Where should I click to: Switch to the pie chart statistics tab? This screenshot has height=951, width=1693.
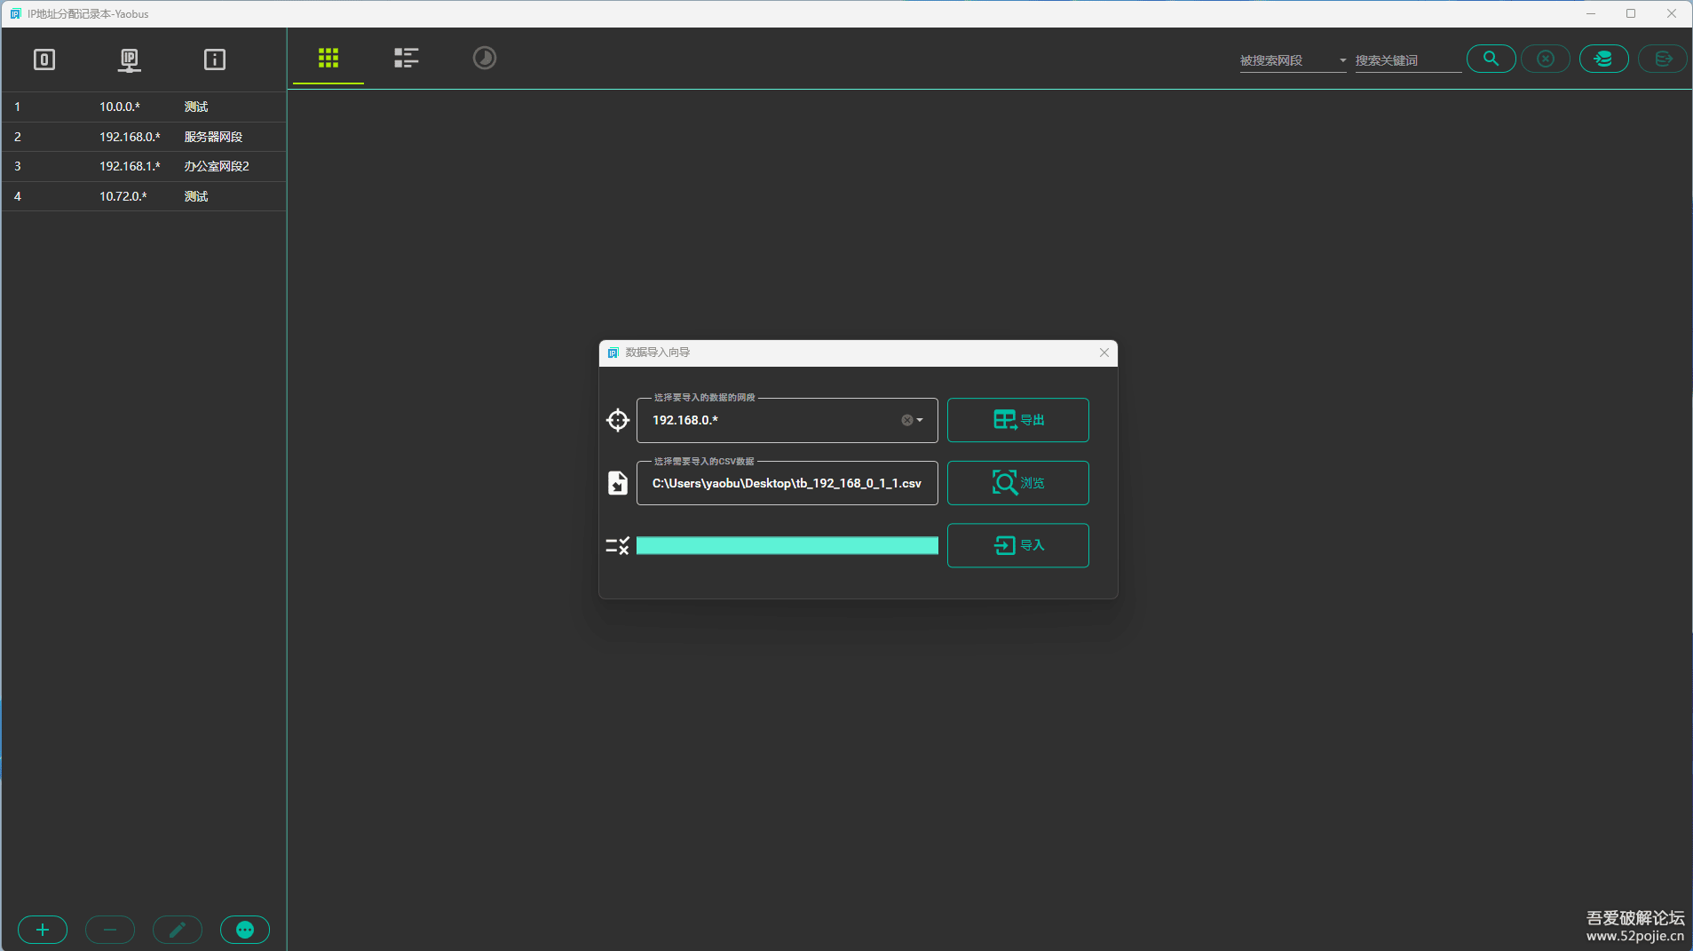click(485, 58)
